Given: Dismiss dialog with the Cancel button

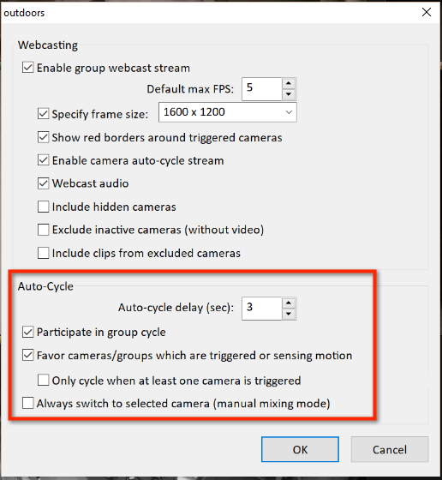Looking at the screenshot, I should click(x=390, y=449).
